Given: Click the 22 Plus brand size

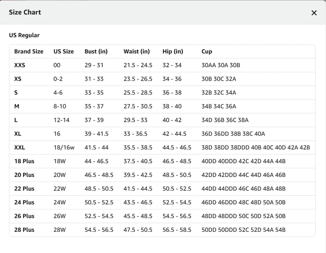Looking at the screenshot, I should 24,189.
